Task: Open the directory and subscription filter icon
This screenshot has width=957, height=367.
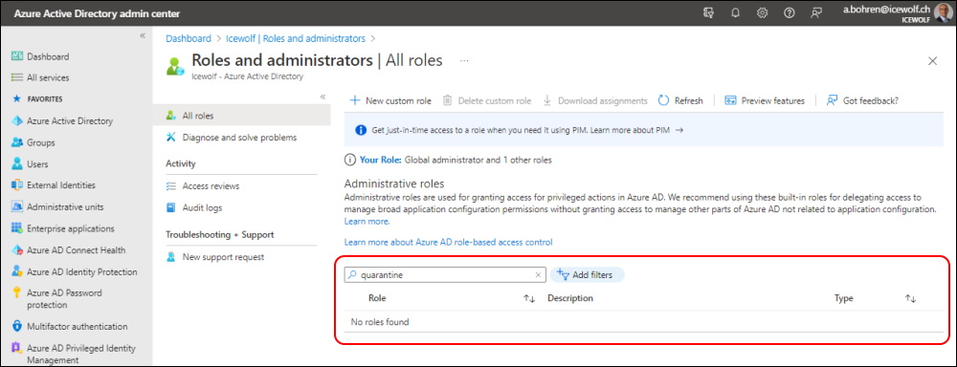Action: (x=708, y=12)
